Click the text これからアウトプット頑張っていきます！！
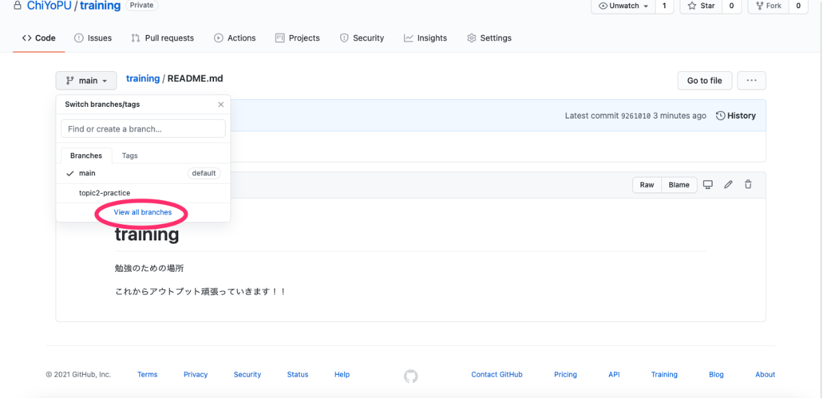The width and height of the screenshot is (823, 398). tap(200, 292)
